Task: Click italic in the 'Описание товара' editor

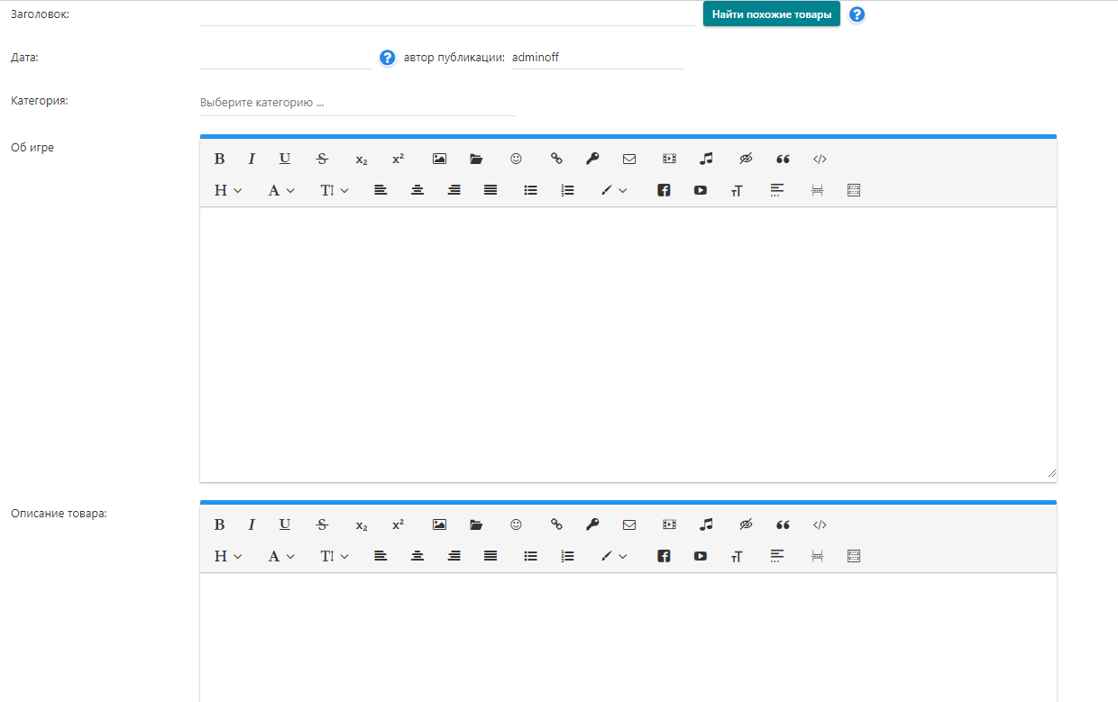Action: (x=252, y=524)
